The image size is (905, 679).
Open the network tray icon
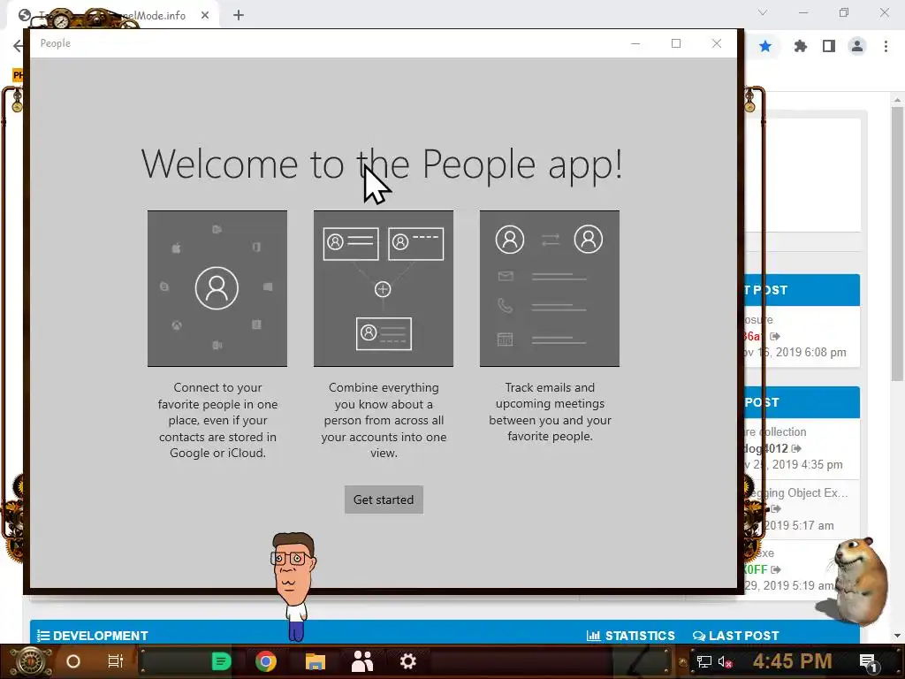[x=704, y=661]
